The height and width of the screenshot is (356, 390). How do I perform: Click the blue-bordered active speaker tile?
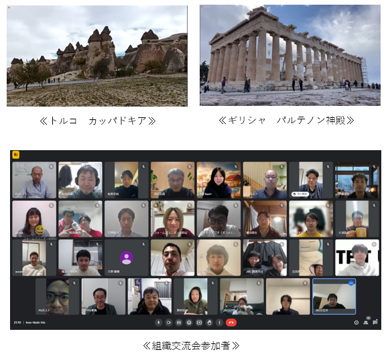point(334,296)
